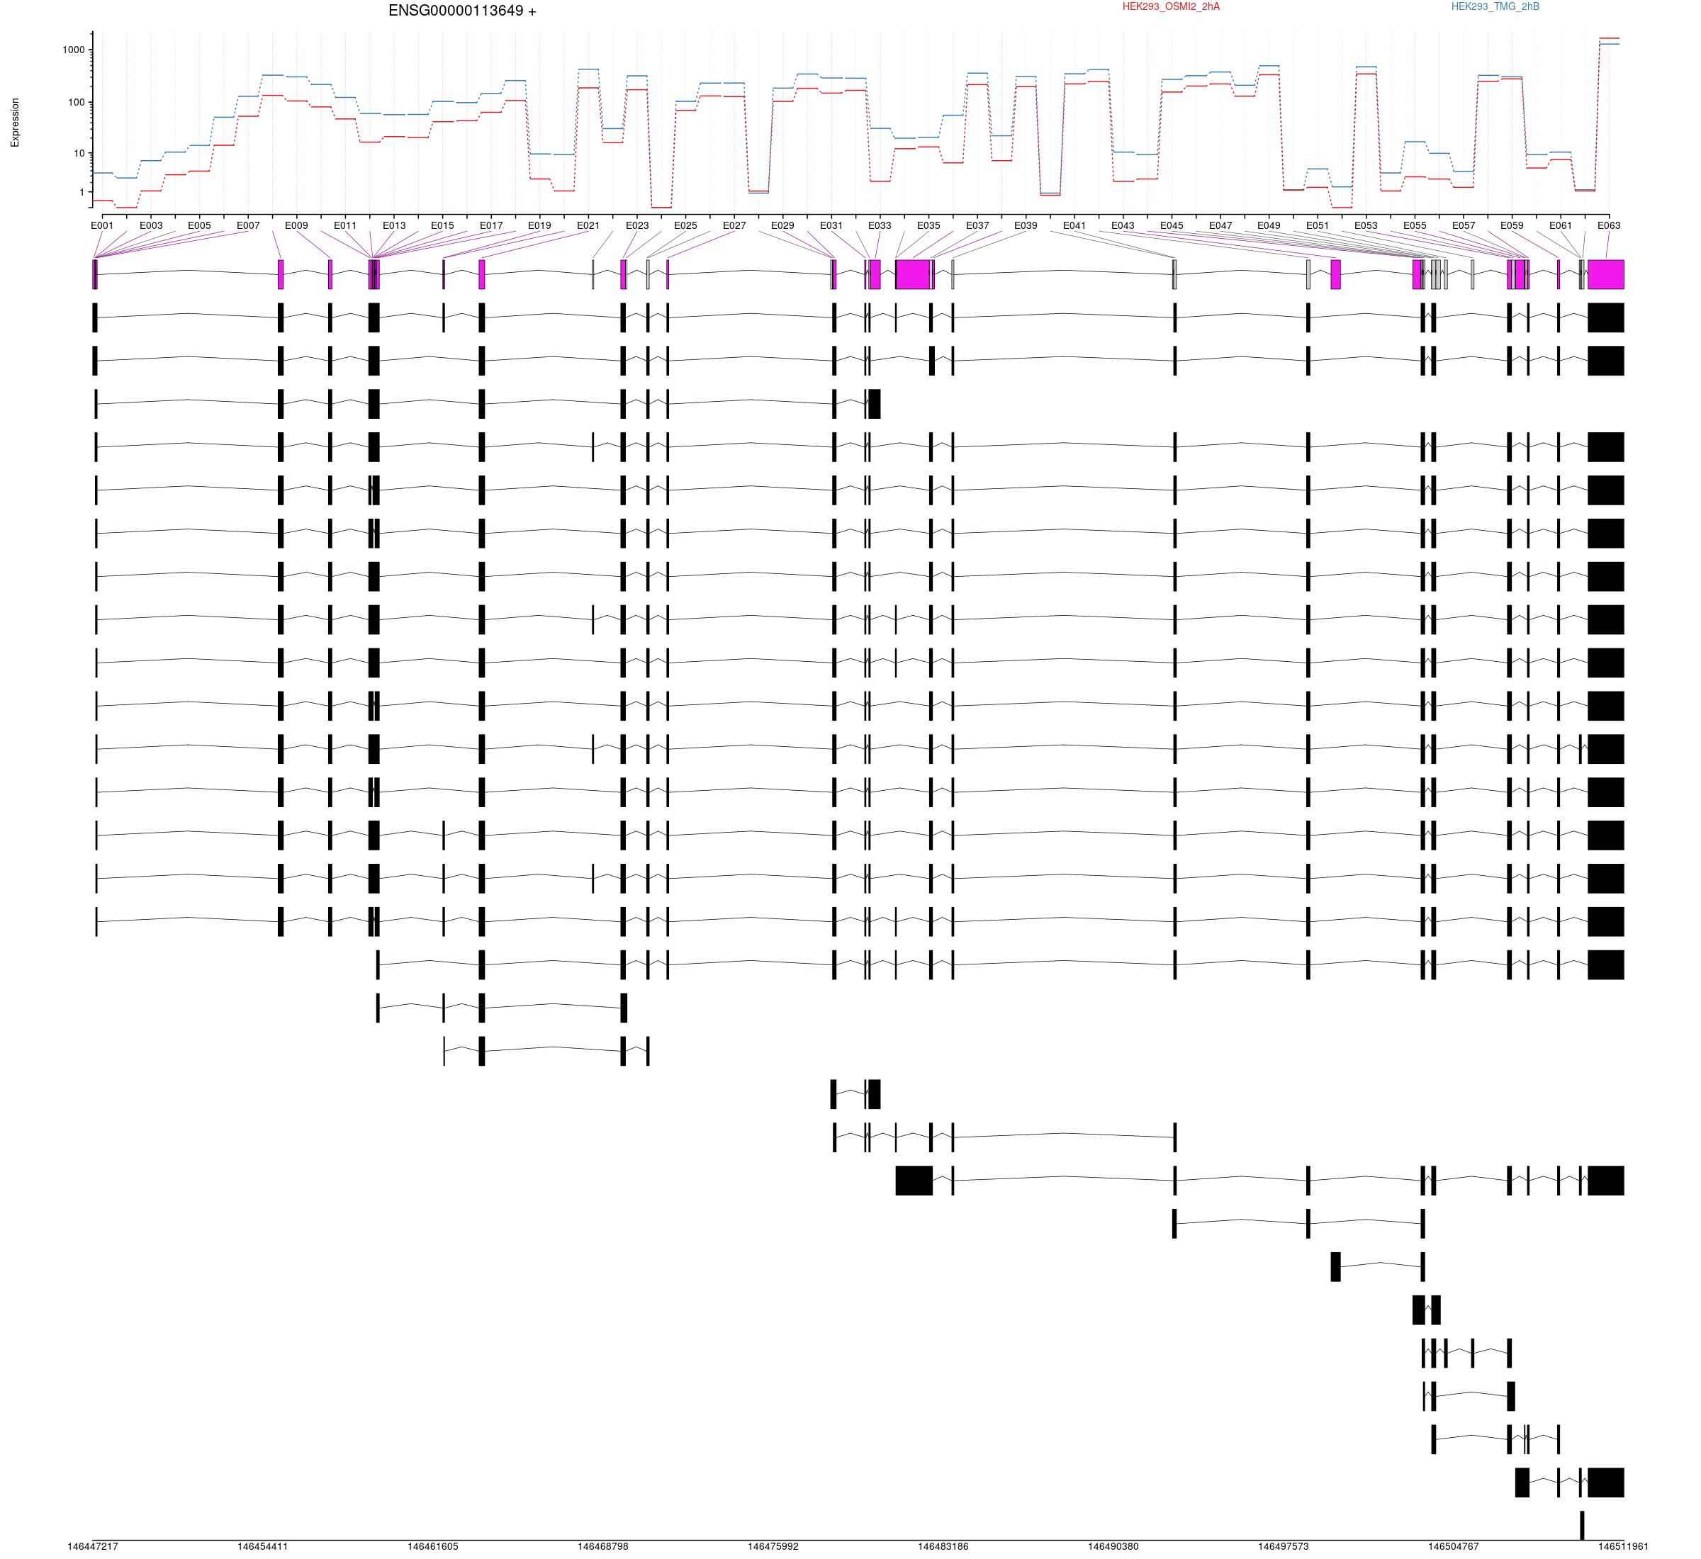Pick exon label E053

tap(1365, 225)
